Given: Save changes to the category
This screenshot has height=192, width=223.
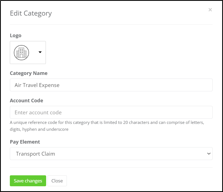Looking at the screenshot, I should pos(28,181).
